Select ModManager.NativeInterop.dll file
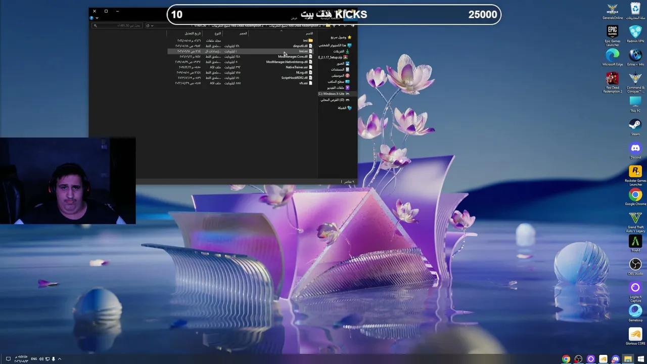This screenshot has width=647, height=364. 240,62
